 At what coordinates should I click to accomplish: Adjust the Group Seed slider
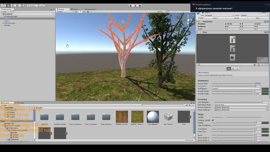coord(232,84)
